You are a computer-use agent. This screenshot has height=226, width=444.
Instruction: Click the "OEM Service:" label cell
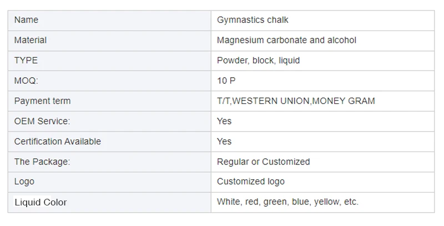(x=42, y=121)
